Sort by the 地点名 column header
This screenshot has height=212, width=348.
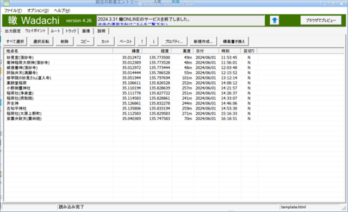[x=59, y=51]
